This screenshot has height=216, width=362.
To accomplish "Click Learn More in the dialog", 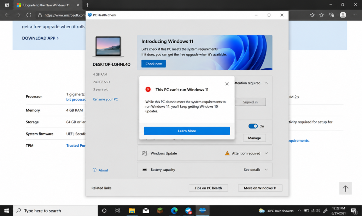I will tap(187, 131).
